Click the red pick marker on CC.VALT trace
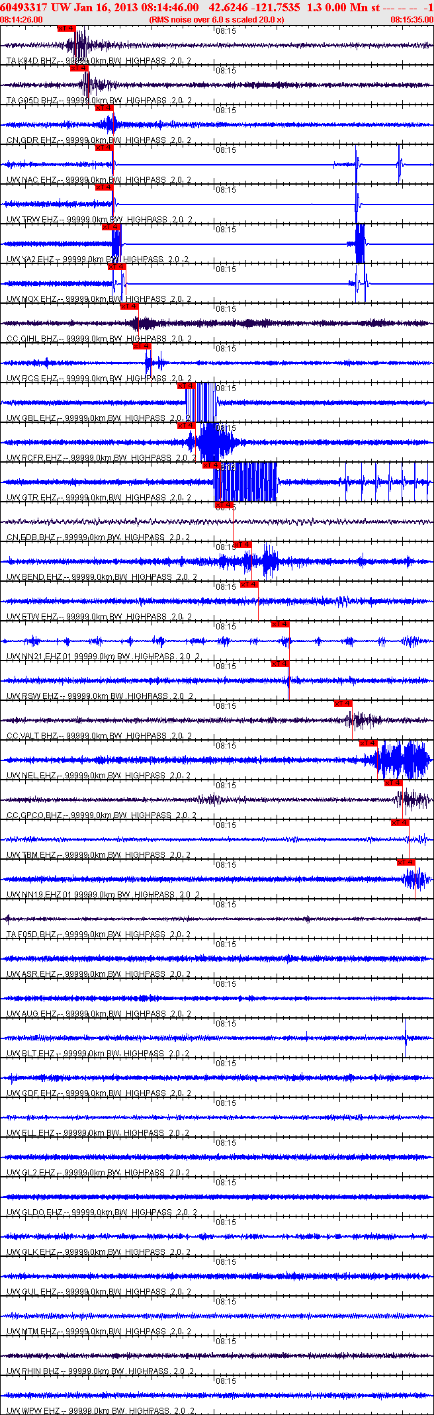Viewport: 434px width, 1415px height. click(x=343, y=704)
